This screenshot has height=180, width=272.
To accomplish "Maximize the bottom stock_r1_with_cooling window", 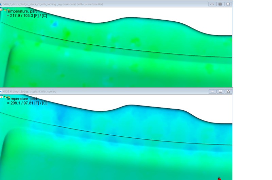I will (220, 91).
